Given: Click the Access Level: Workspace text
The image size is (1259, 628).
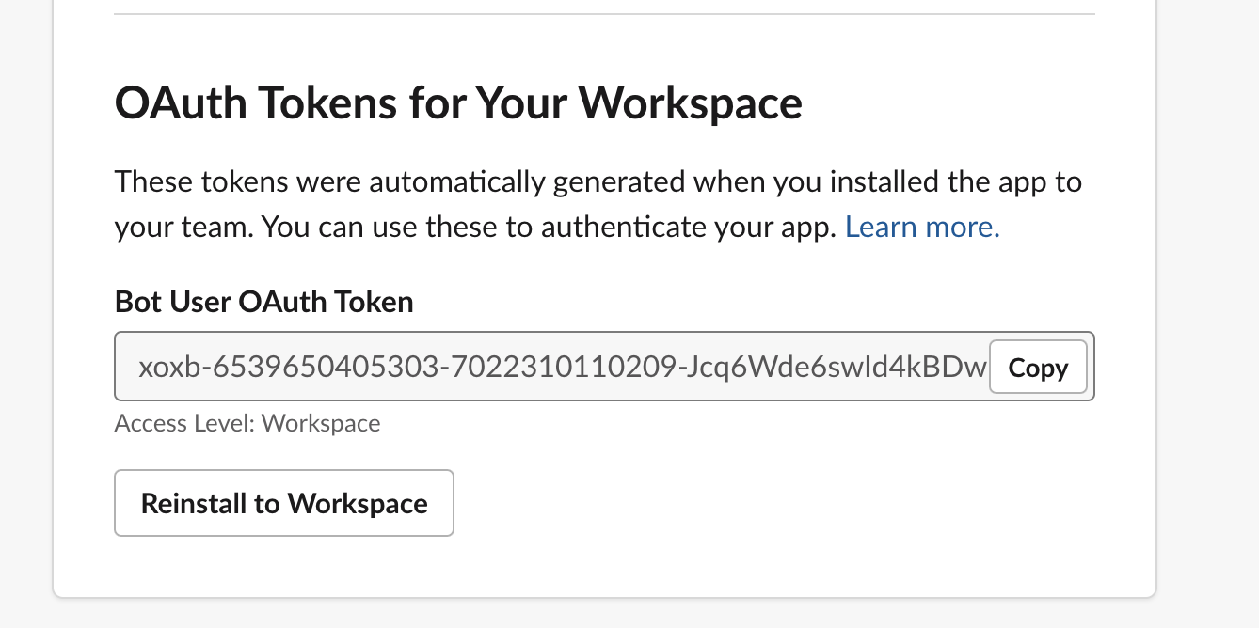Looking at the screenshot, I should point(247,423).
